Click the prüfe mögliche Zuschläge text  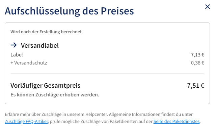pyautogui.click(x=101, y=121)
